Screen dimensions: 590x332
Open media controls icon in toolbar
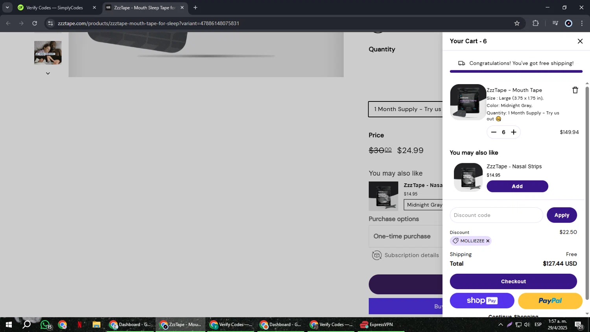[555, 23]
